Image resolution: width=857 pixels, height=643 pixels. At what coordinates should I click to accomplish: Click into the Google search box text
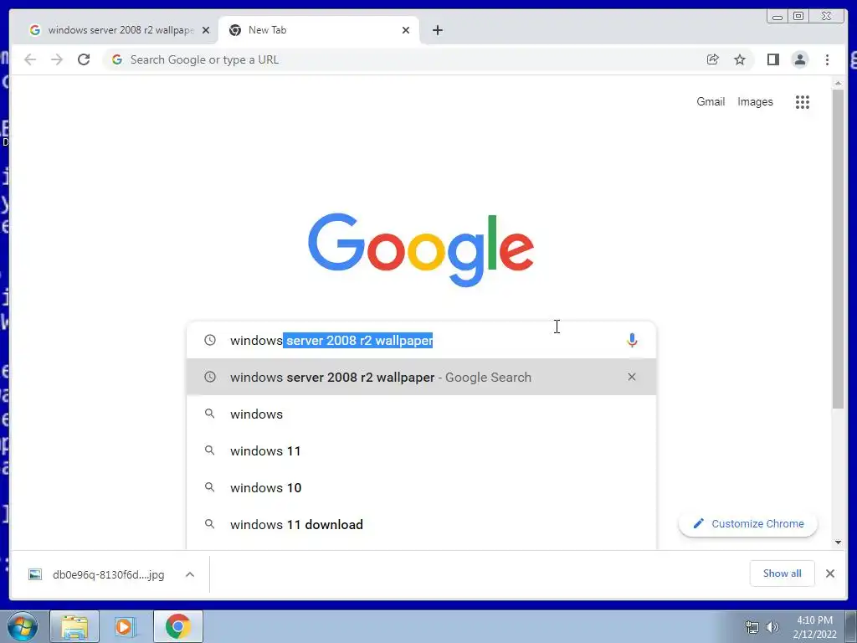421,340
